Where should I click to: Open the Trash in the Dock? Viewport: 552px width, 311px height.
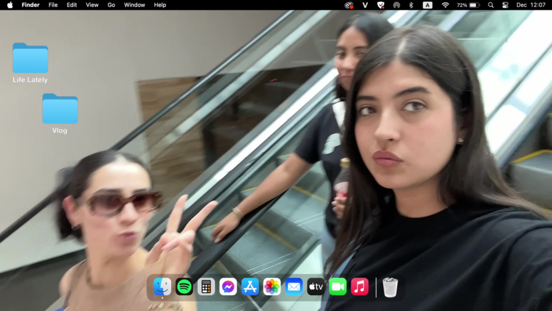(390, 287)
